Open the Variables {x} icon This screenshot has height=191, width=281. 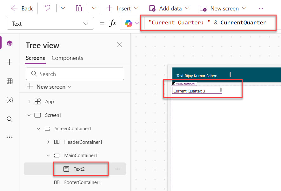pos(10,100)
